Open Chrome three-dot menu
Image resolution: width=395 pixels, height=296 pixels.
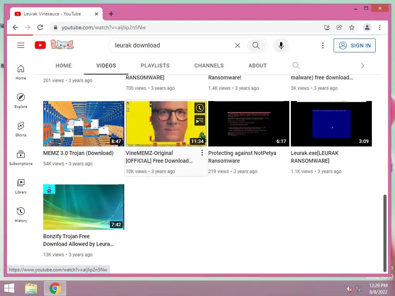click(x=380, y=27)
